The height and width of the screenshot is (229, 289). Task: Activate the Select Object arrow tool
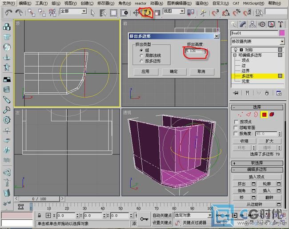pos(93,13)
